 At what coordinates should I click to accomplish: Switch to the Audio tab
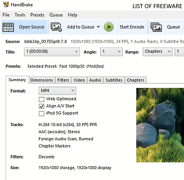point(95,80)
